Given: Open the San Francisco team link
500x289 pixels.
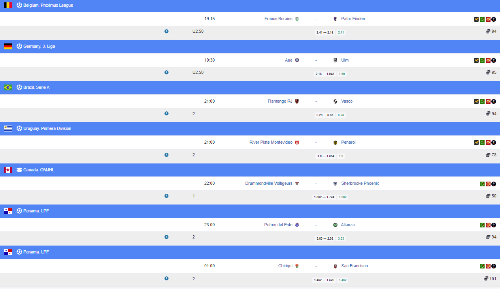Looking at the screenshot, I should (x=355, y=266).
